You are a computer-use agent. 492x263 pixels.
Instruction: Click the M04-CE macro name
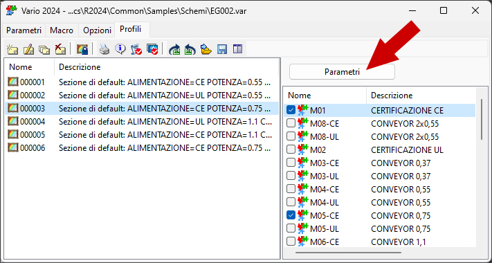click(x=325, y=189)
